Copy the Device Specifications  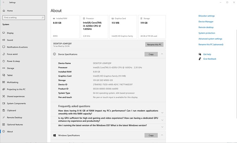151,54
